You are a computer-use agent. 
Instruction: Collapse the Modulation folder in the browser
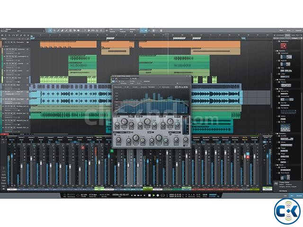pyautogui.click(x=276, y=133)
